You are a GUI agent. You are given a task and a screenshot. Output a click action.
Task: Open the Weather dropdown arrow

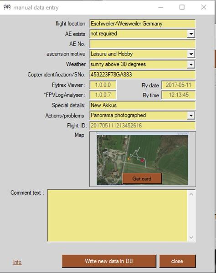(x=191, y=65)
